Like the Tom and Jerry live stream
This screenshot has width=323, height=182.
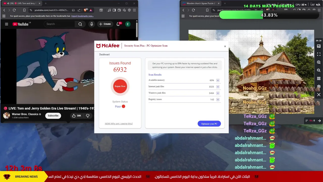[76, 116]
